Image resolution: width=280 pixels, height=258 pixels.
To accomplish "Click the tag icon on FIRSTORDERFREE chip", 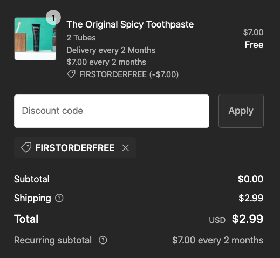I will pos(26,147).
